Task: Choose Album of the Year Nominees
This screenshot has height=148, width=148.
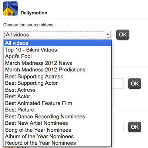Action: pos(58,137)
